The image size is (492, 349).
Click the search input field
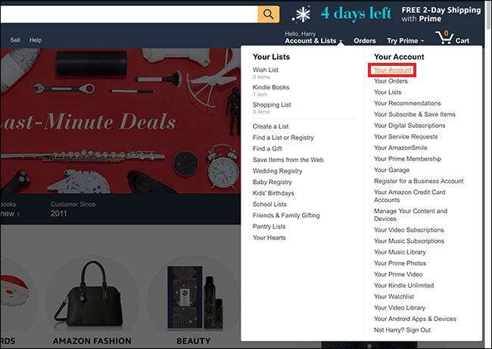pos(129,14)
